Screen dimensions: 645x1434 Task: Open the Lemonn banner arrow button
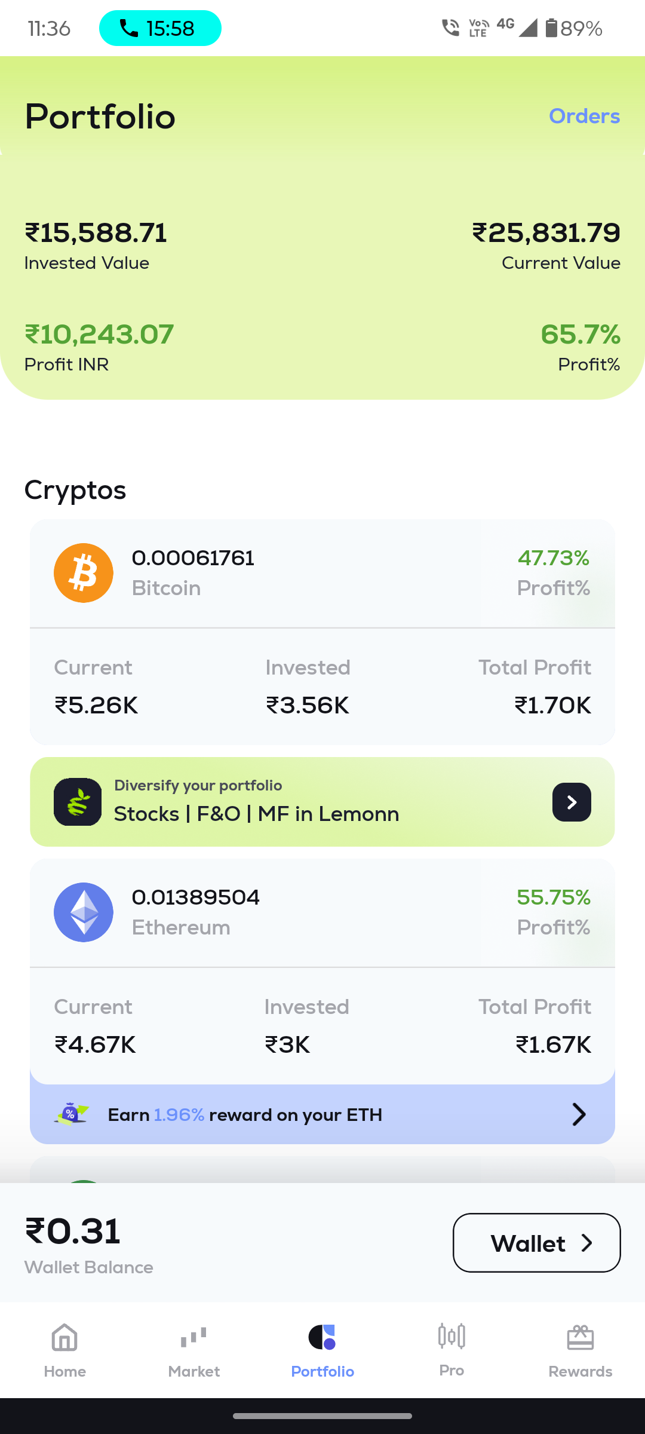572,802
